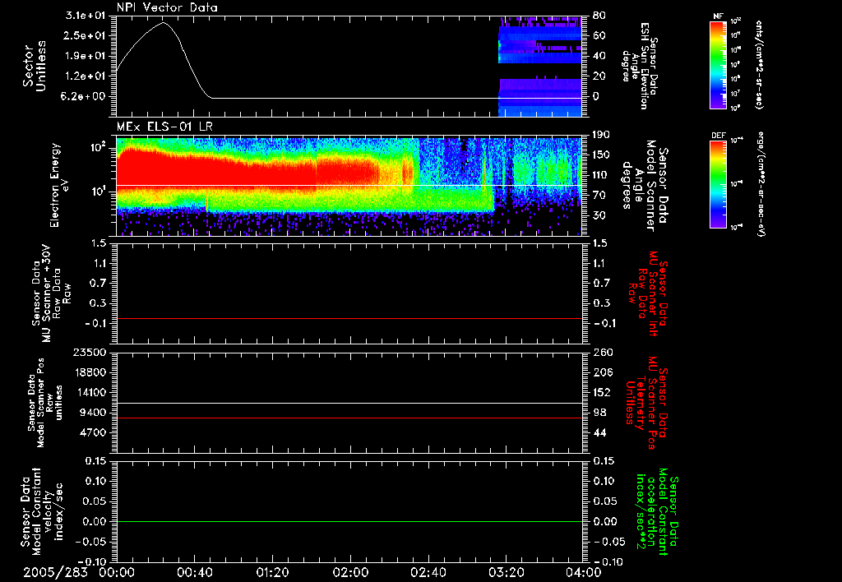Click the "00:40" time axis label

(x=195, y=572)
